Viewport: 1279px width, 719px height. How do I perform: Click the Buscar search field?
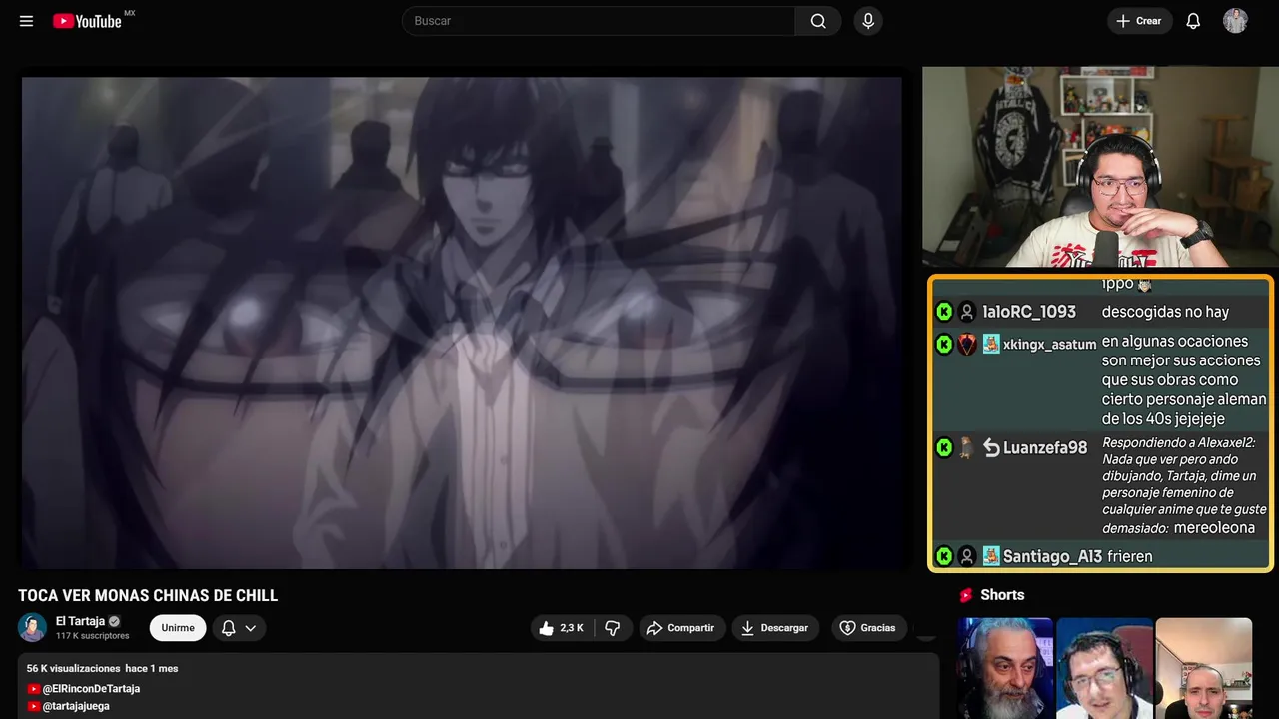(x=599, y=21)
